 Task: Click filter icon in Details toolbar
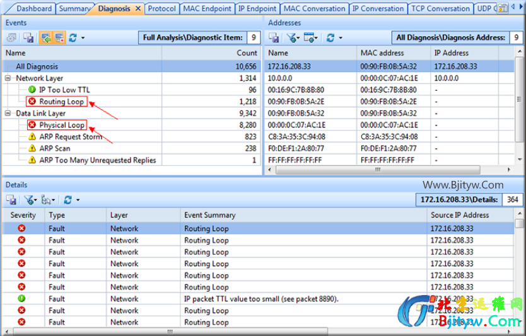click(x=28, y=199)
